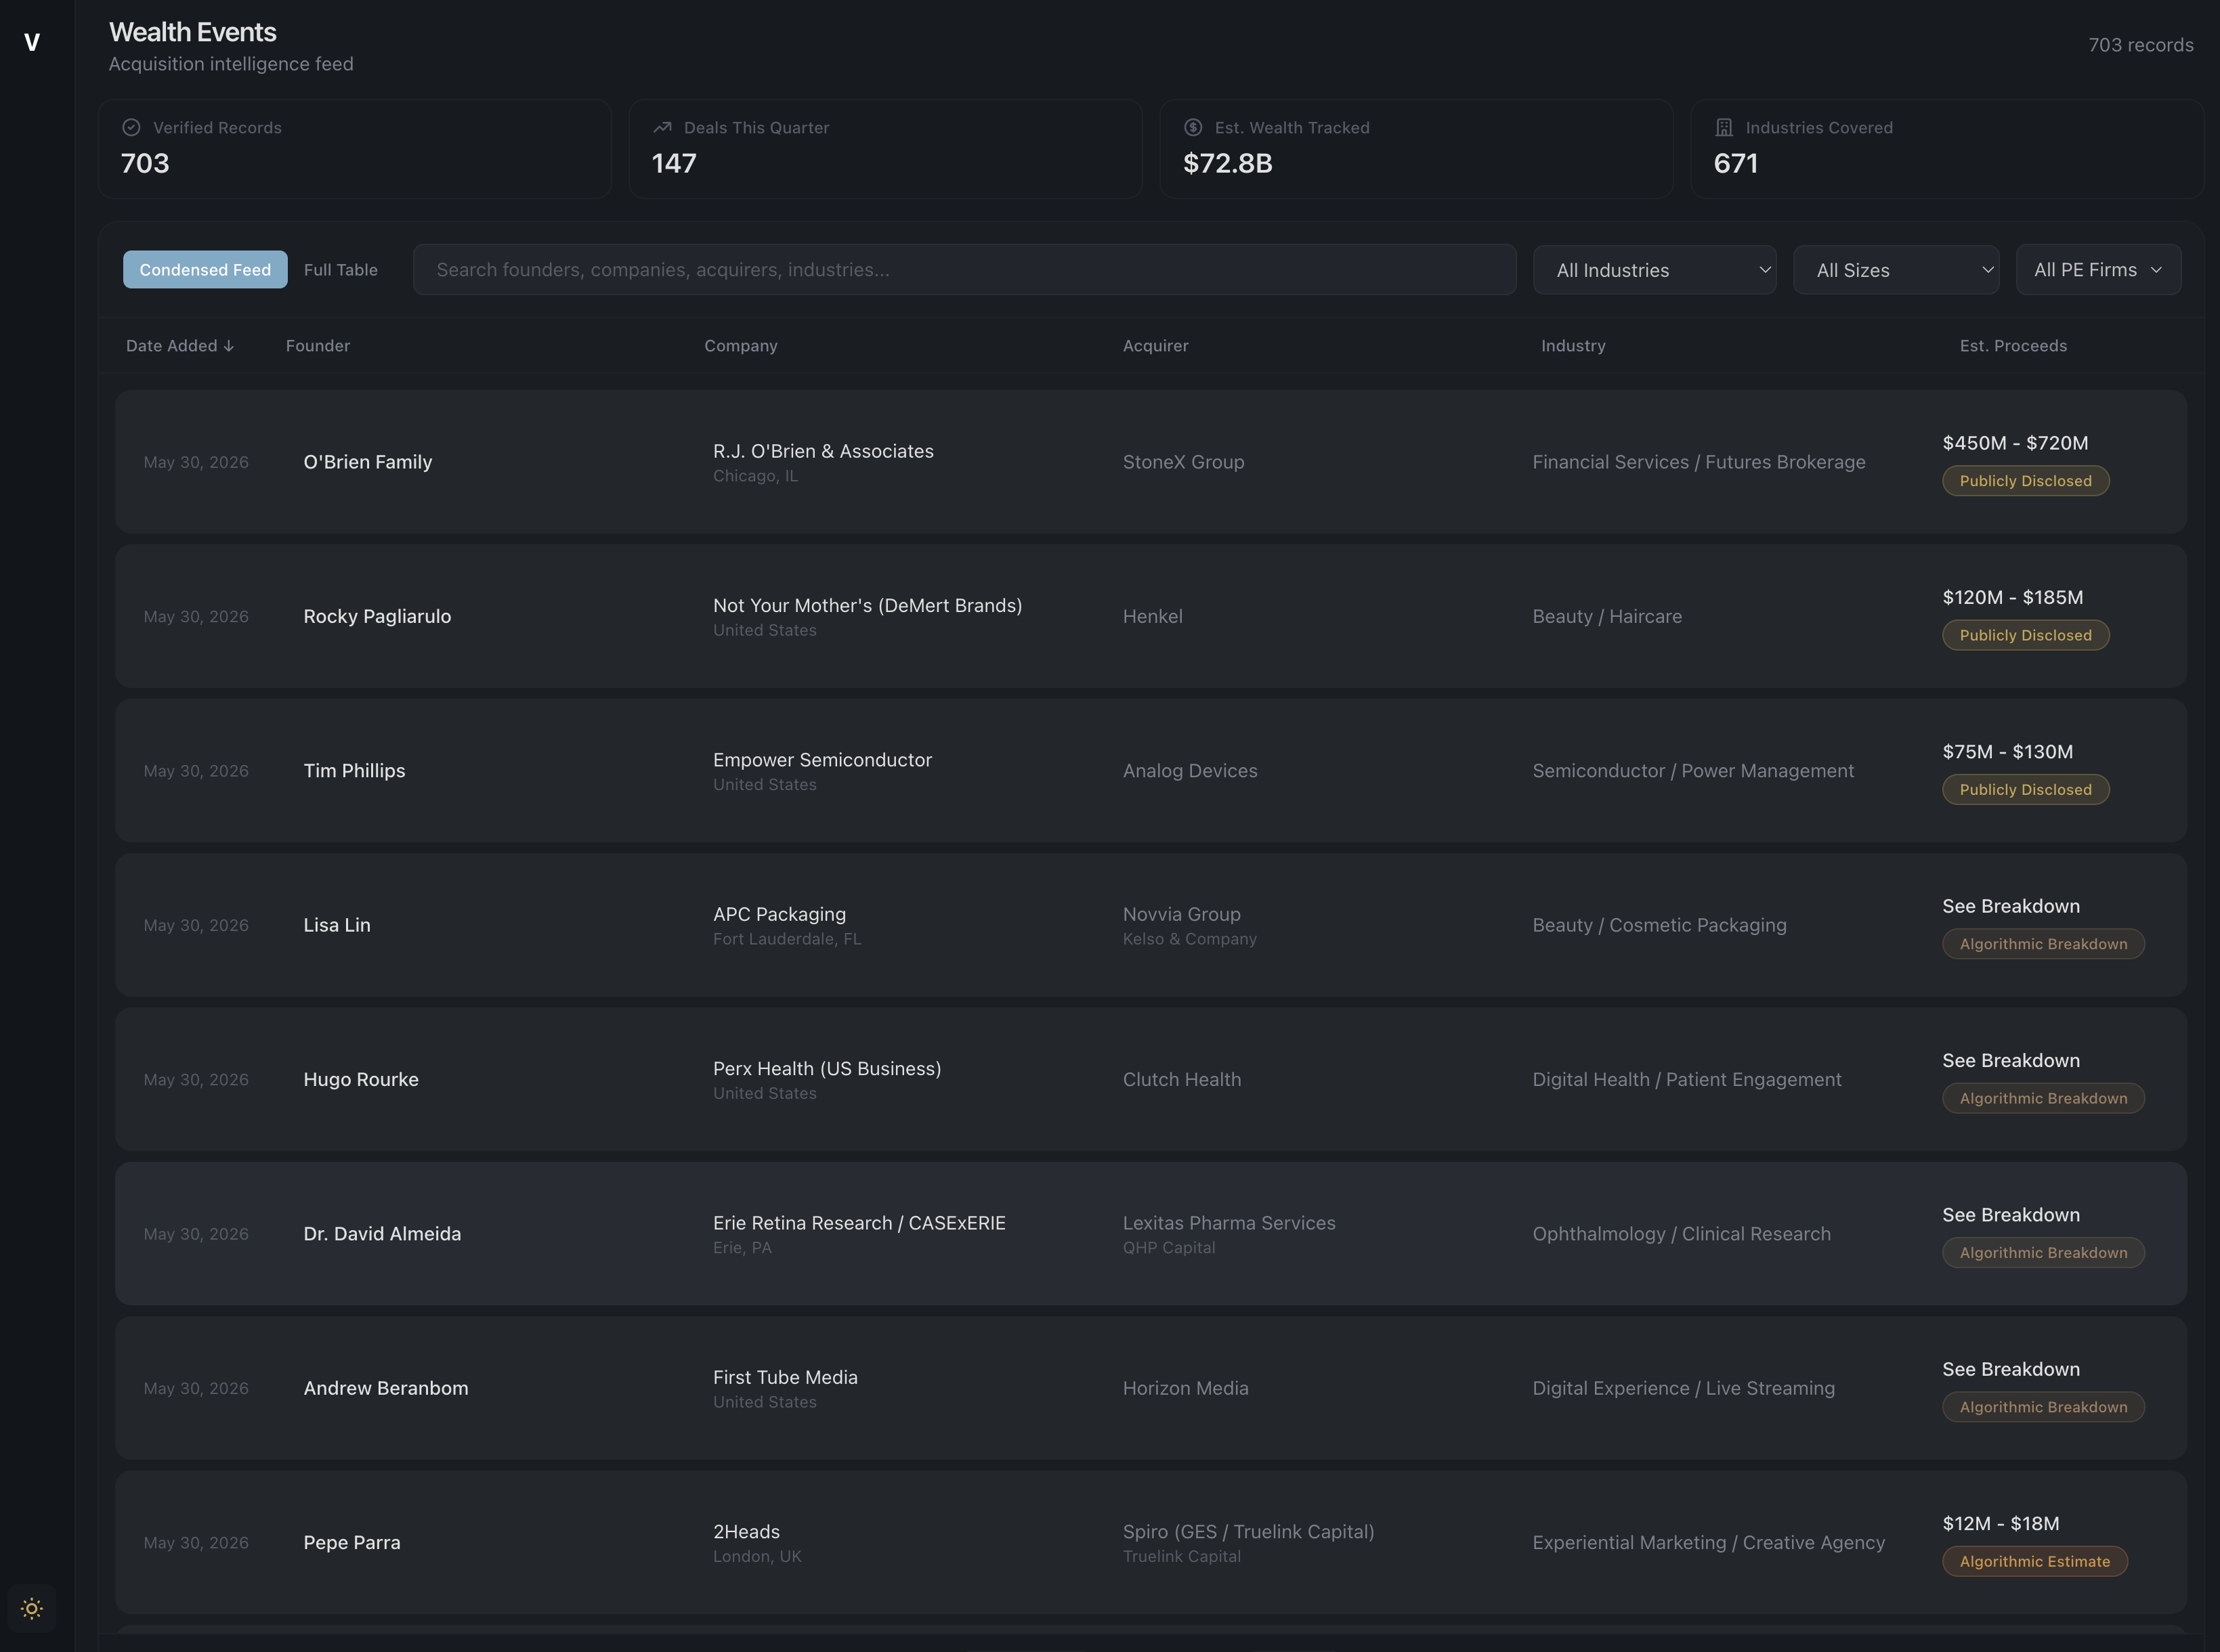Click the StoneX Group acquirer

1183,462
